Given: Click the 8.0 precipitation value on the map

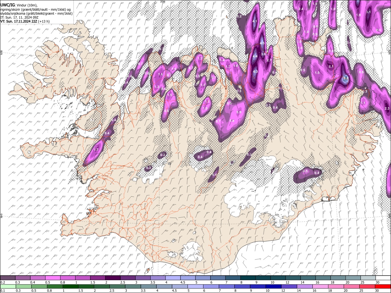Looking at the screenshot, I should point(346,78).
